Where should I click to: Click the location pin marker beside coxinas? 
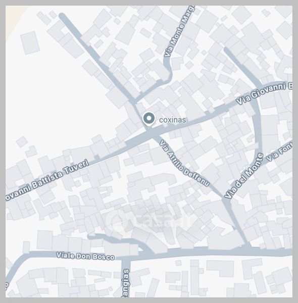pyautogui.click(x=148, y=119)
